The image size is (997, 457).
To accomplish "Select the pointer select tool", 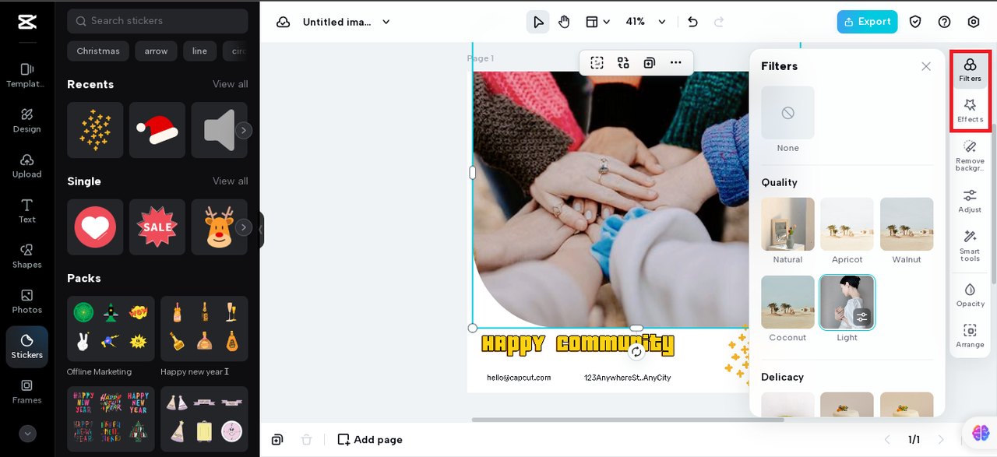I will point(537,22).
